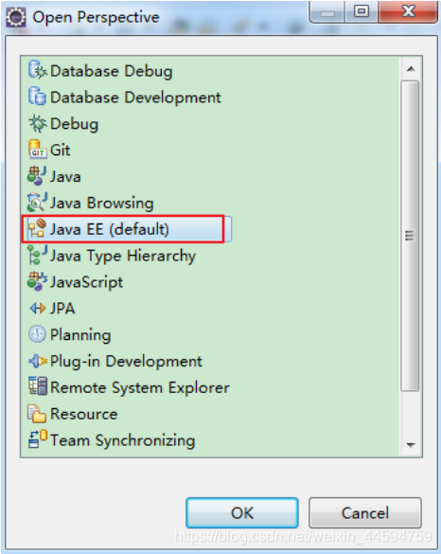Select the JavaScript label
The image size is (441, 554).
tap(86, 282)
